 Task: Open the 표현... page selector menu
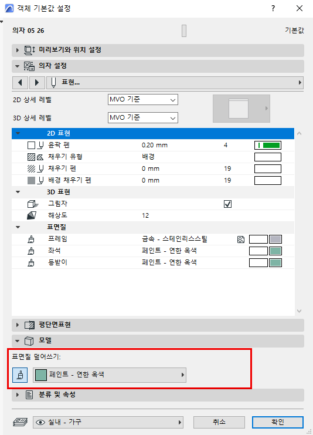[x=175, y=83]
